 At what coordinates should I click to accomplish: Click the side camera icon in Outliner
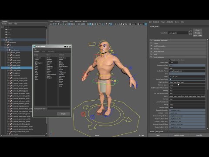pyautogui.click(x=7, y=37)
